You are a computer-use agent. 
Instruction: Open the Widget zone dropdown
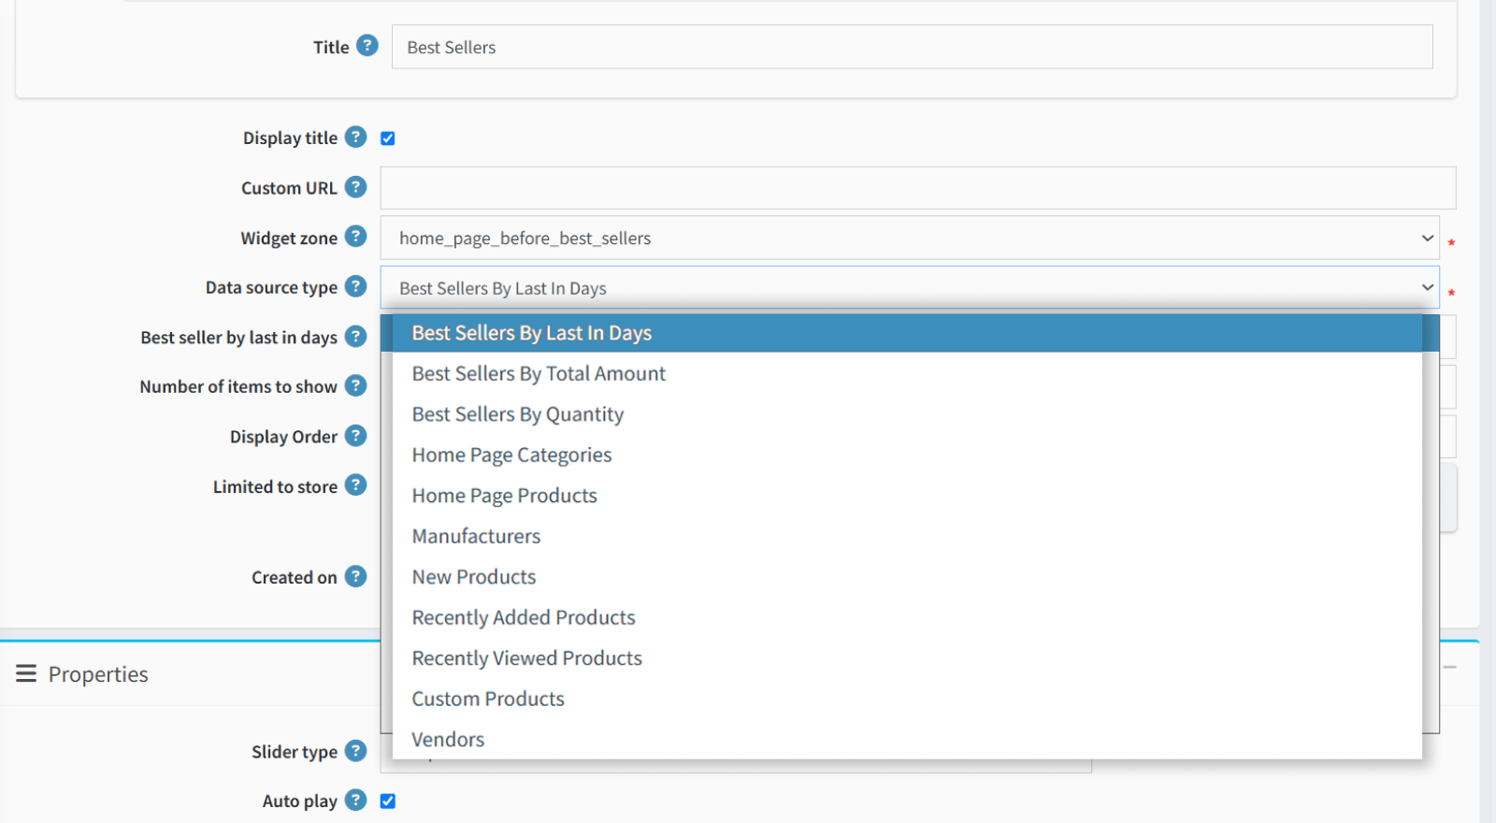click(910, 238)
